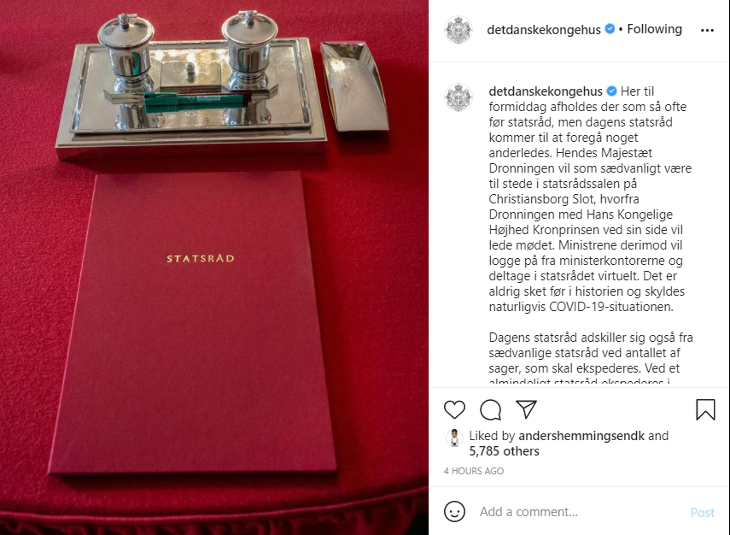Save the post with the bookmark icon
Viewport: 730px width, 535px height.
[x=705, y=409]
